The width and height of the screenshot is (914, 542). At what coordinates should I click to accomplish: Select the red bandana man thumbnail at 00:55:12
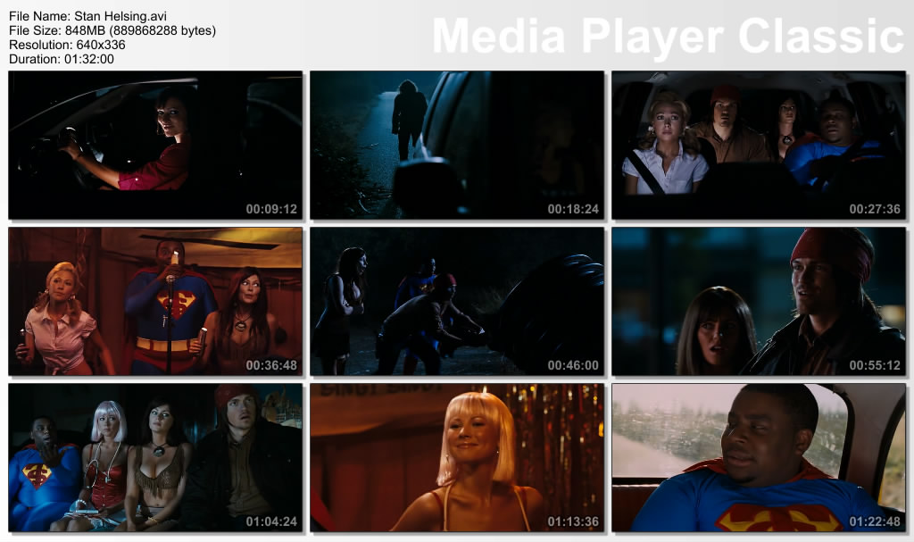(x=758, y=301)
